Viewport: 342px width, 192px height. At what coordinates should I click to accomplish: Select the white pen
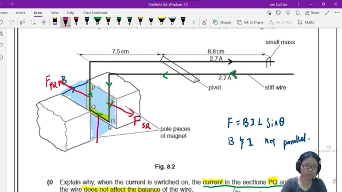pyautogui.click(x=151, y=21)
